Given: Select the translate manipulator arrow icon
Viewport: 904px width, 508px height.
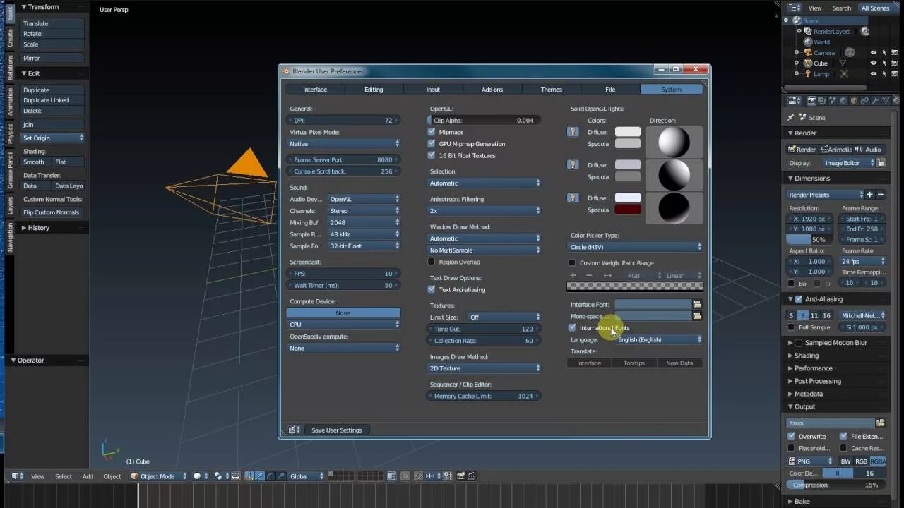Looking at the screenshot, I should (259, 476).
